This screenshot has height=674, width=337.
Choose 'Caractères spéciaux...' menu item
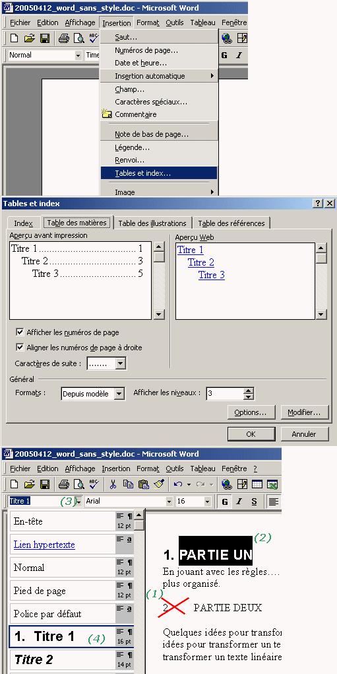(x=159, y=102)
